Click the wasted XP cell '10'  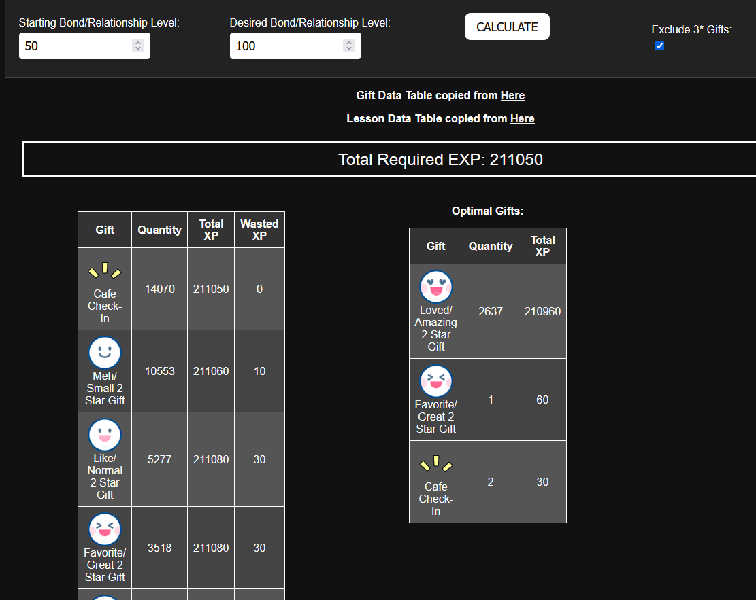point(259,371)
